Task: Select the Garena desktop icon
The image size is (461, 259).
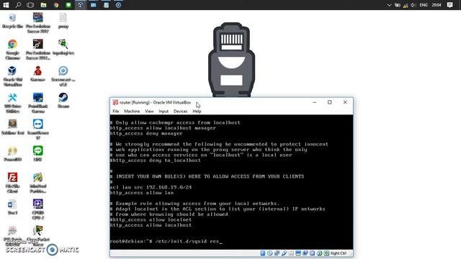Action: 38,73
